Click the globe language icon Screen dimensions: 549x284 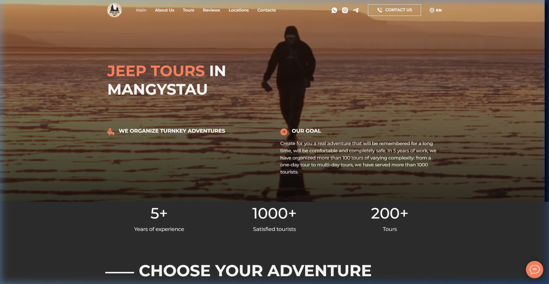432,10
